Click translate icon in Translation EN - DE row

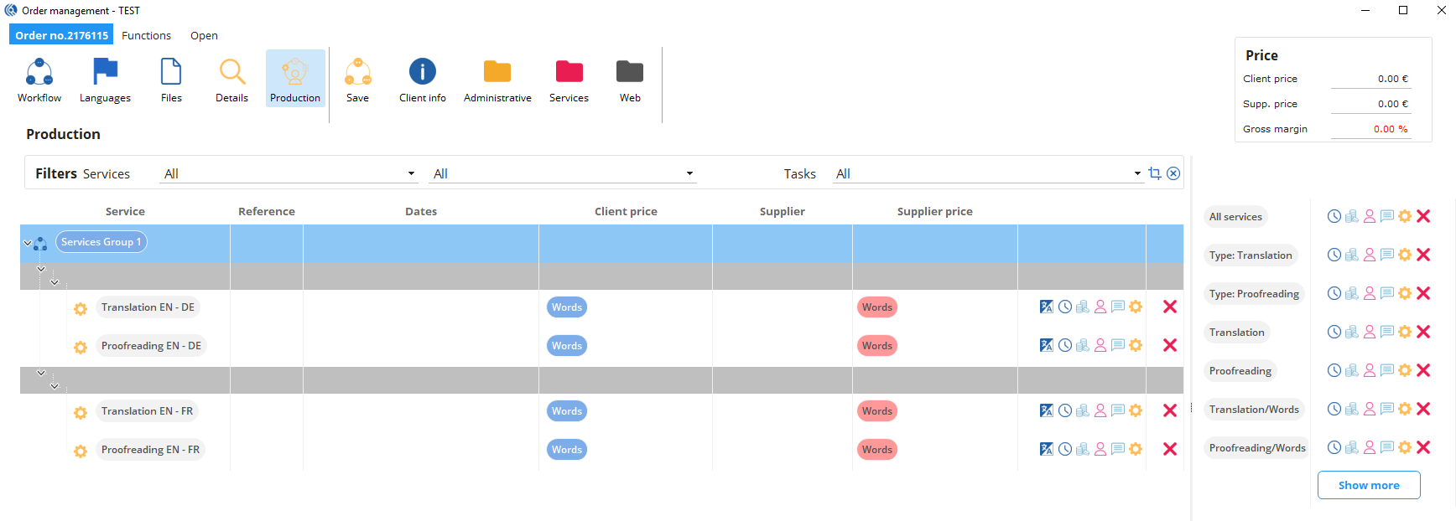[x=1046, y=307]
